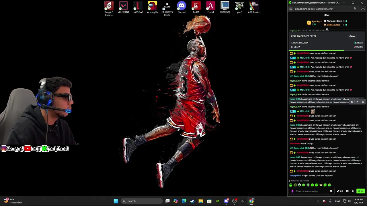This screenshot has height=206, width=367.
Task: Open the siaouimed user profile
Action: (x=295, y=144)
